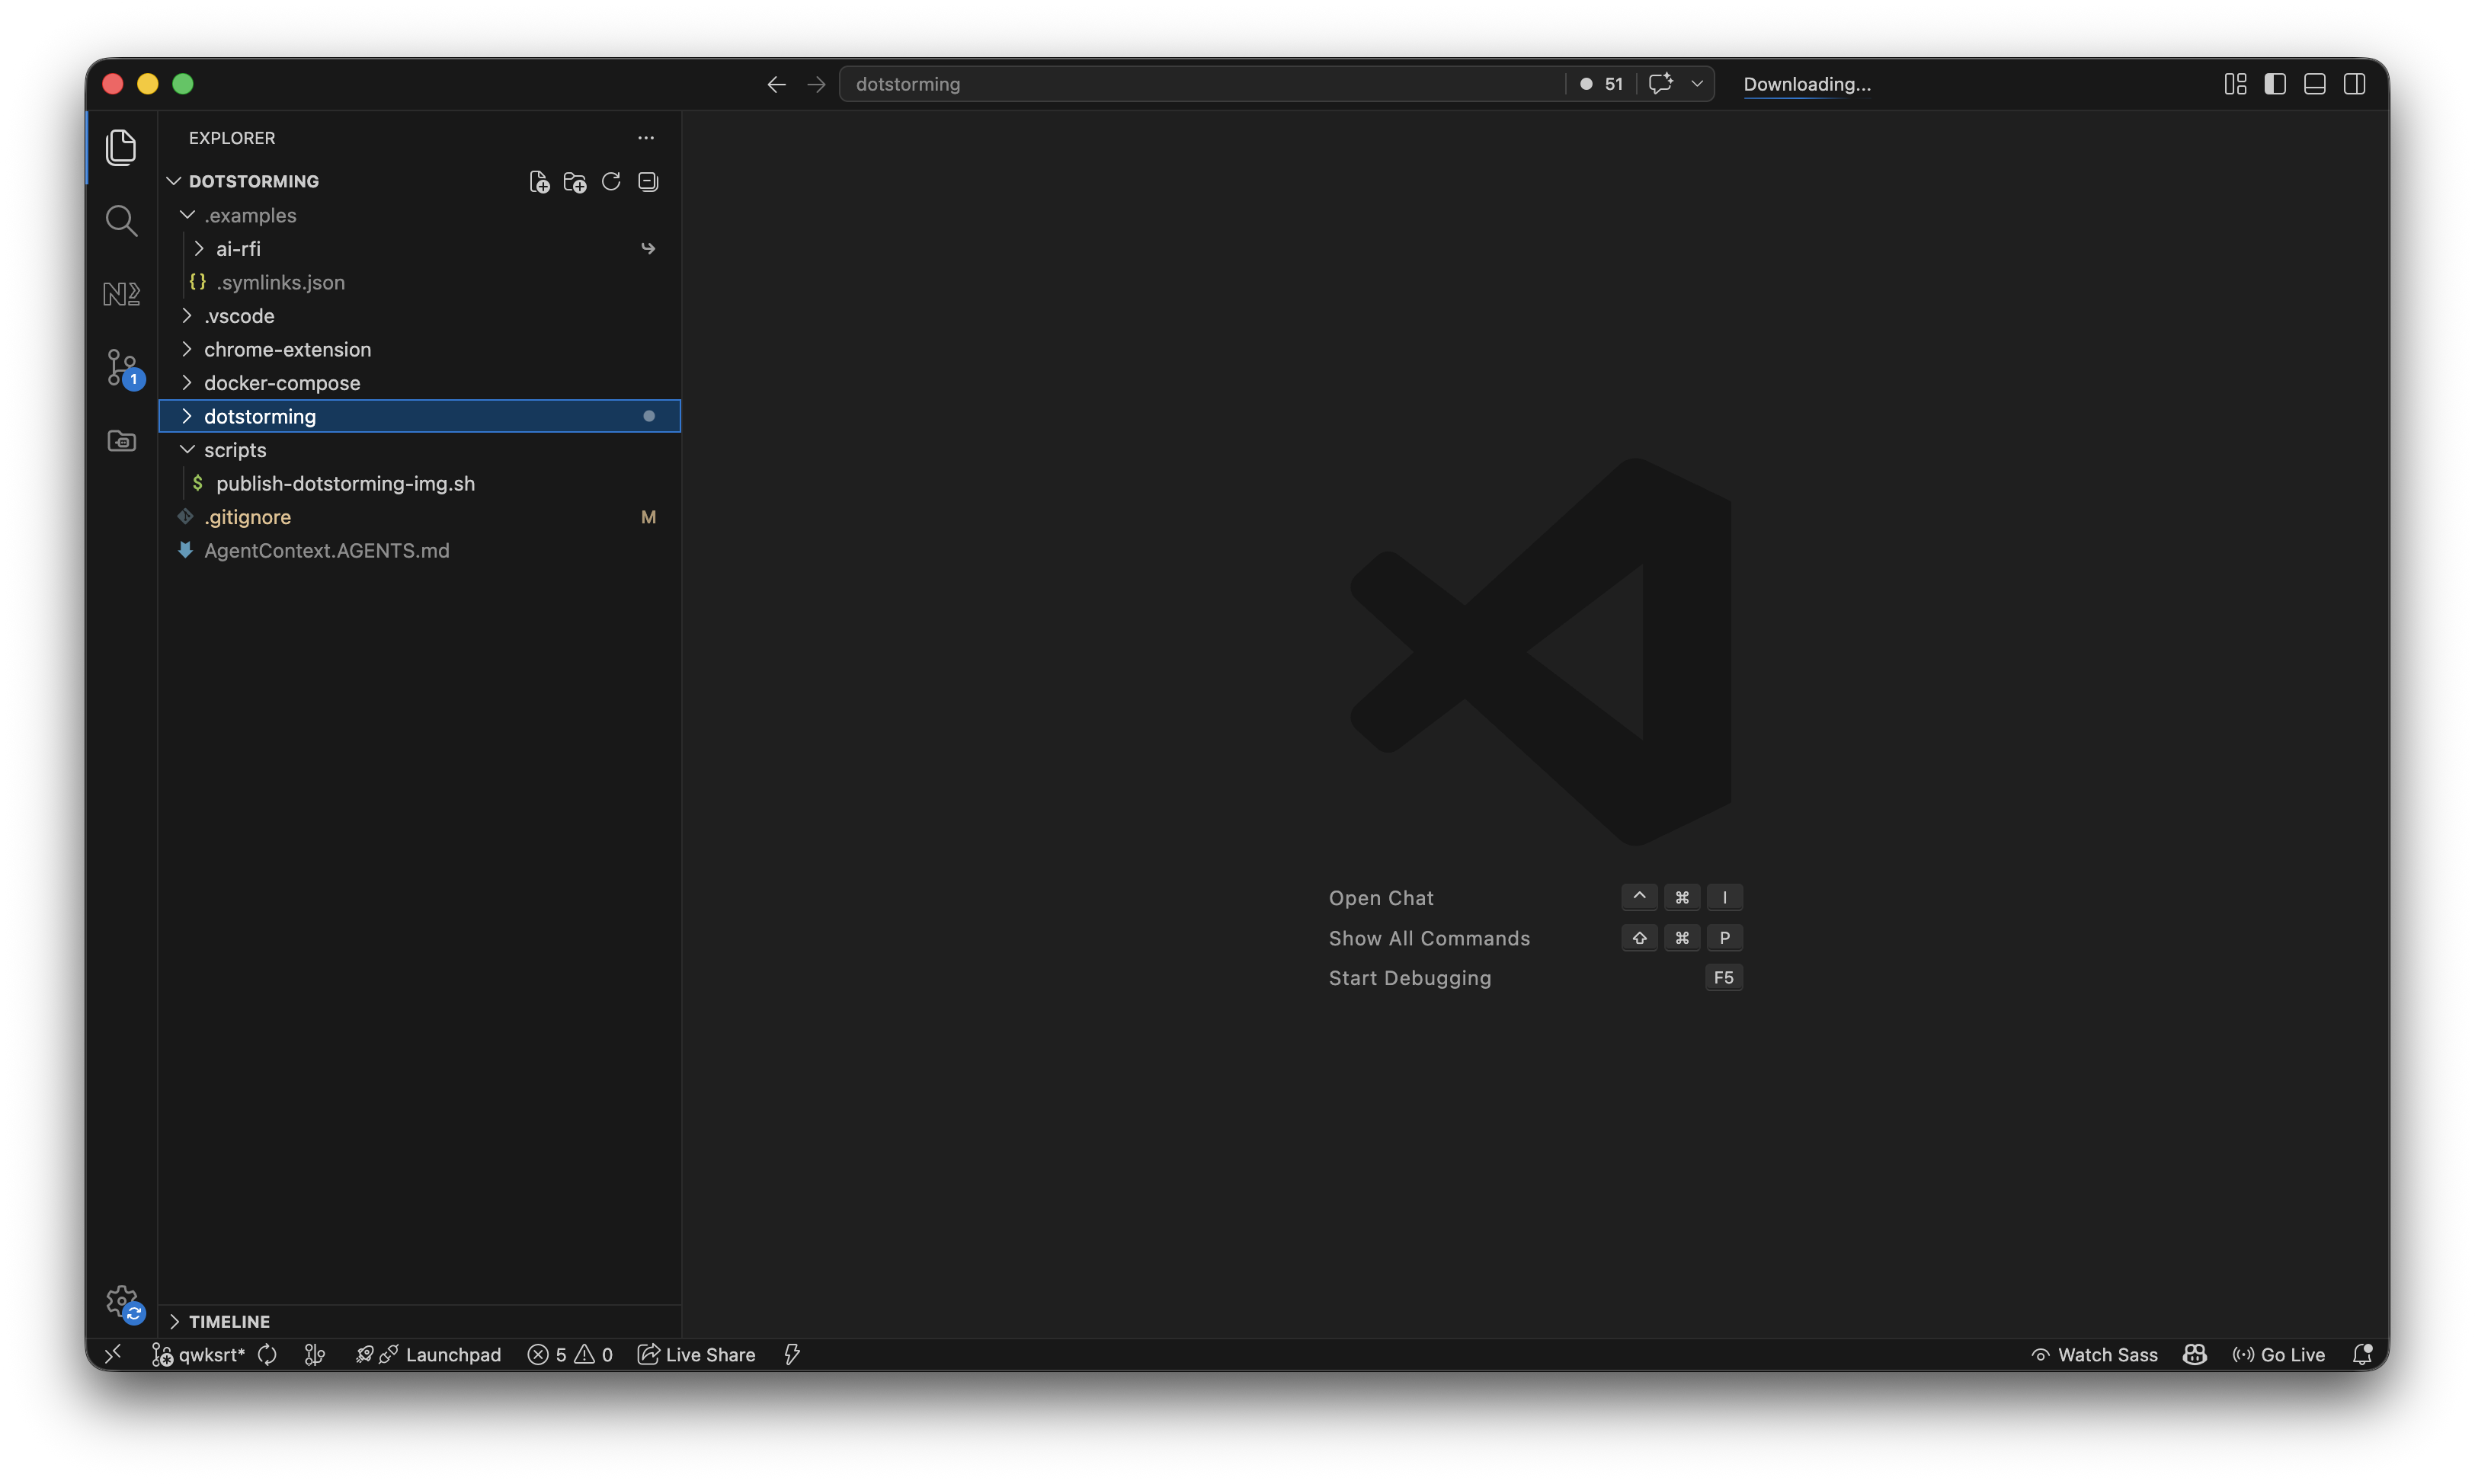Toggle primary side bar visibility

point(2275,84)
